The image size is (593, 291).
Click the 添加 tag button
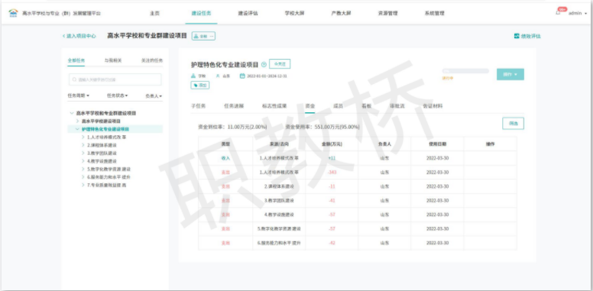click(200, 86)
